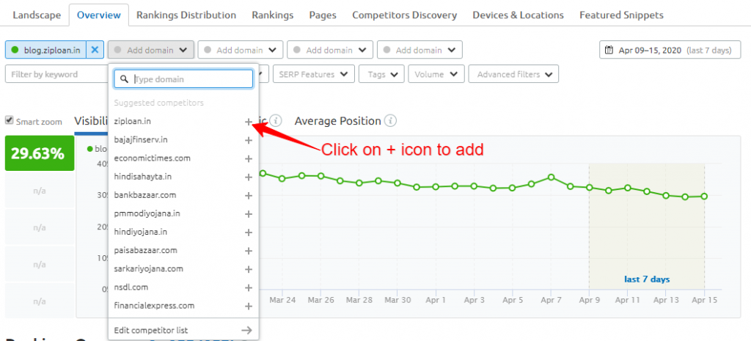Image resolution: width=751 pixels, height=341 pixels.
Task: Click the bankbazaar.com suggestion text
Action: [145, 195]
